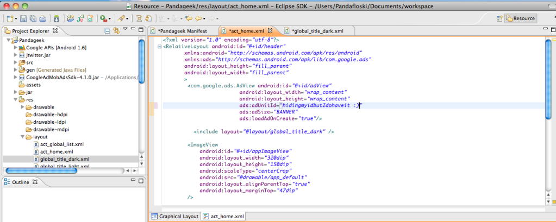Switch to the Resource perspective
This screenshot has width=556, height=222.
pos(521,18)
